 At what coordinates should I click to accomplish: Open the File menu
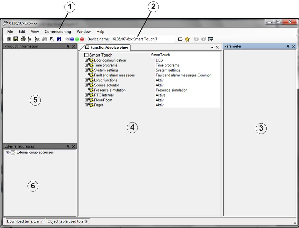click(x=10, y=31)
